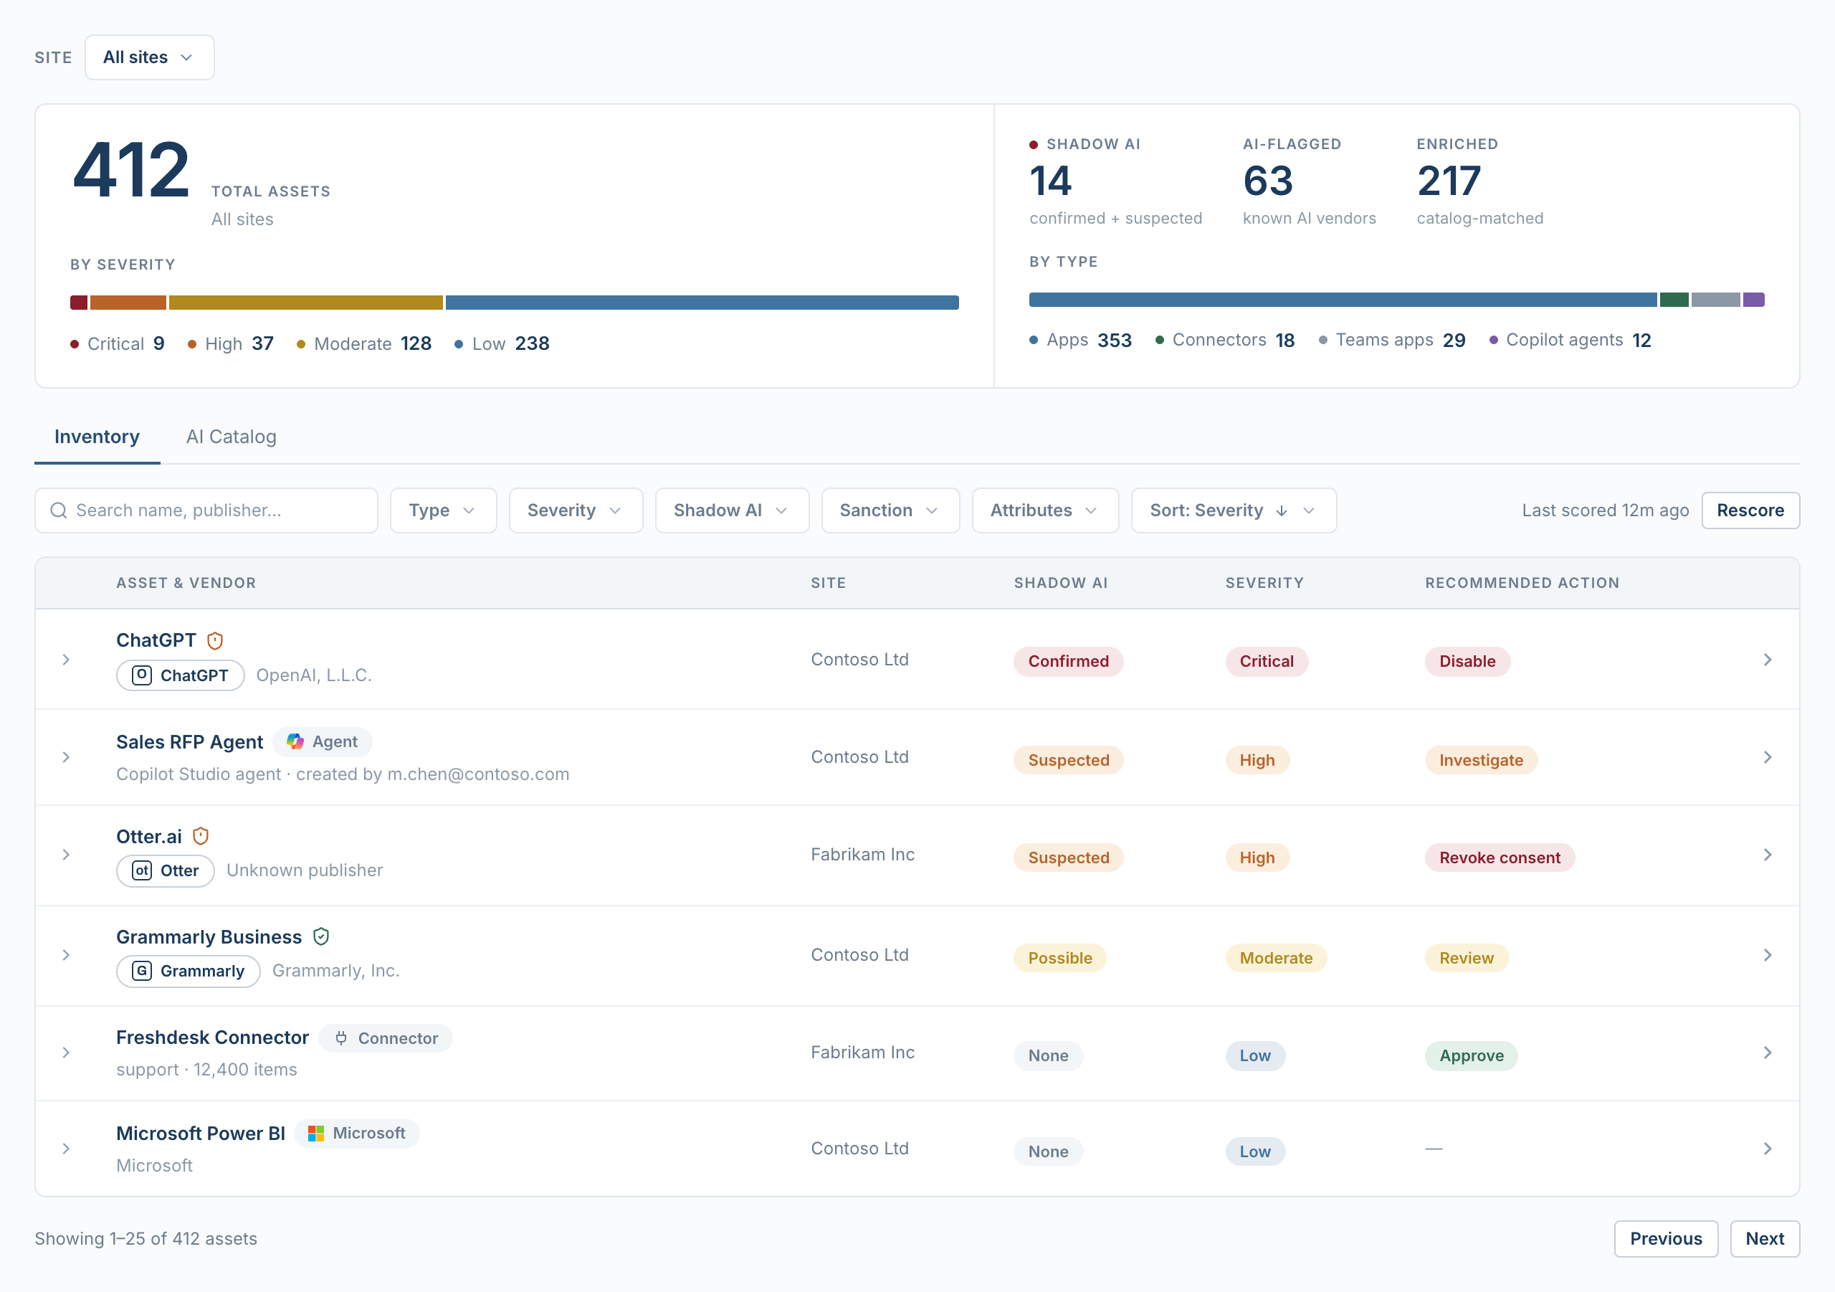Expand the Grammarly Business row
This screenshot has height=1292, width=1835.
point(67,954)
